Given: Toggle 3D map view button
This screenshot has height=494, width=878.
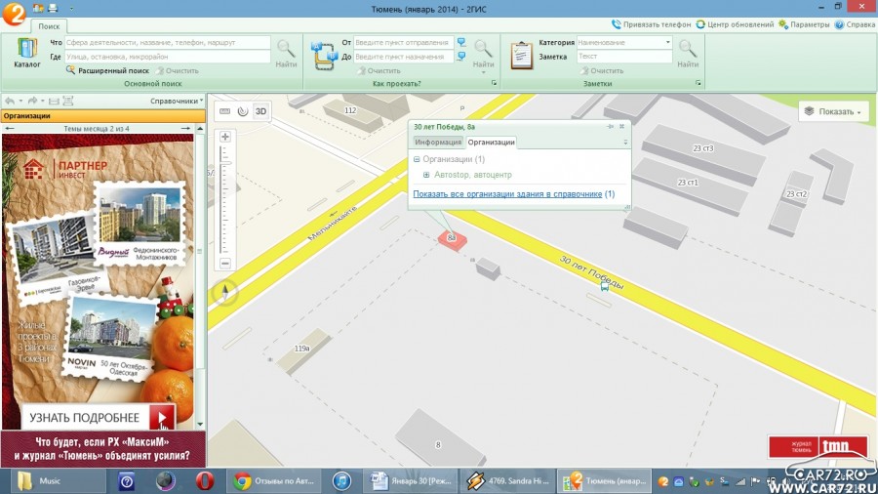Looking at the screenshot, I should pyautogui.click(x=260, y=111).
